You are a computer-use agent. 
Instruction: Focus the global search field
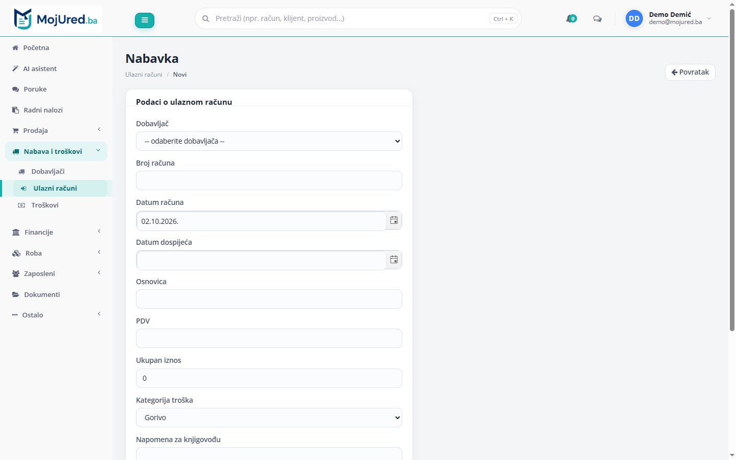click(x=358, y=18)
